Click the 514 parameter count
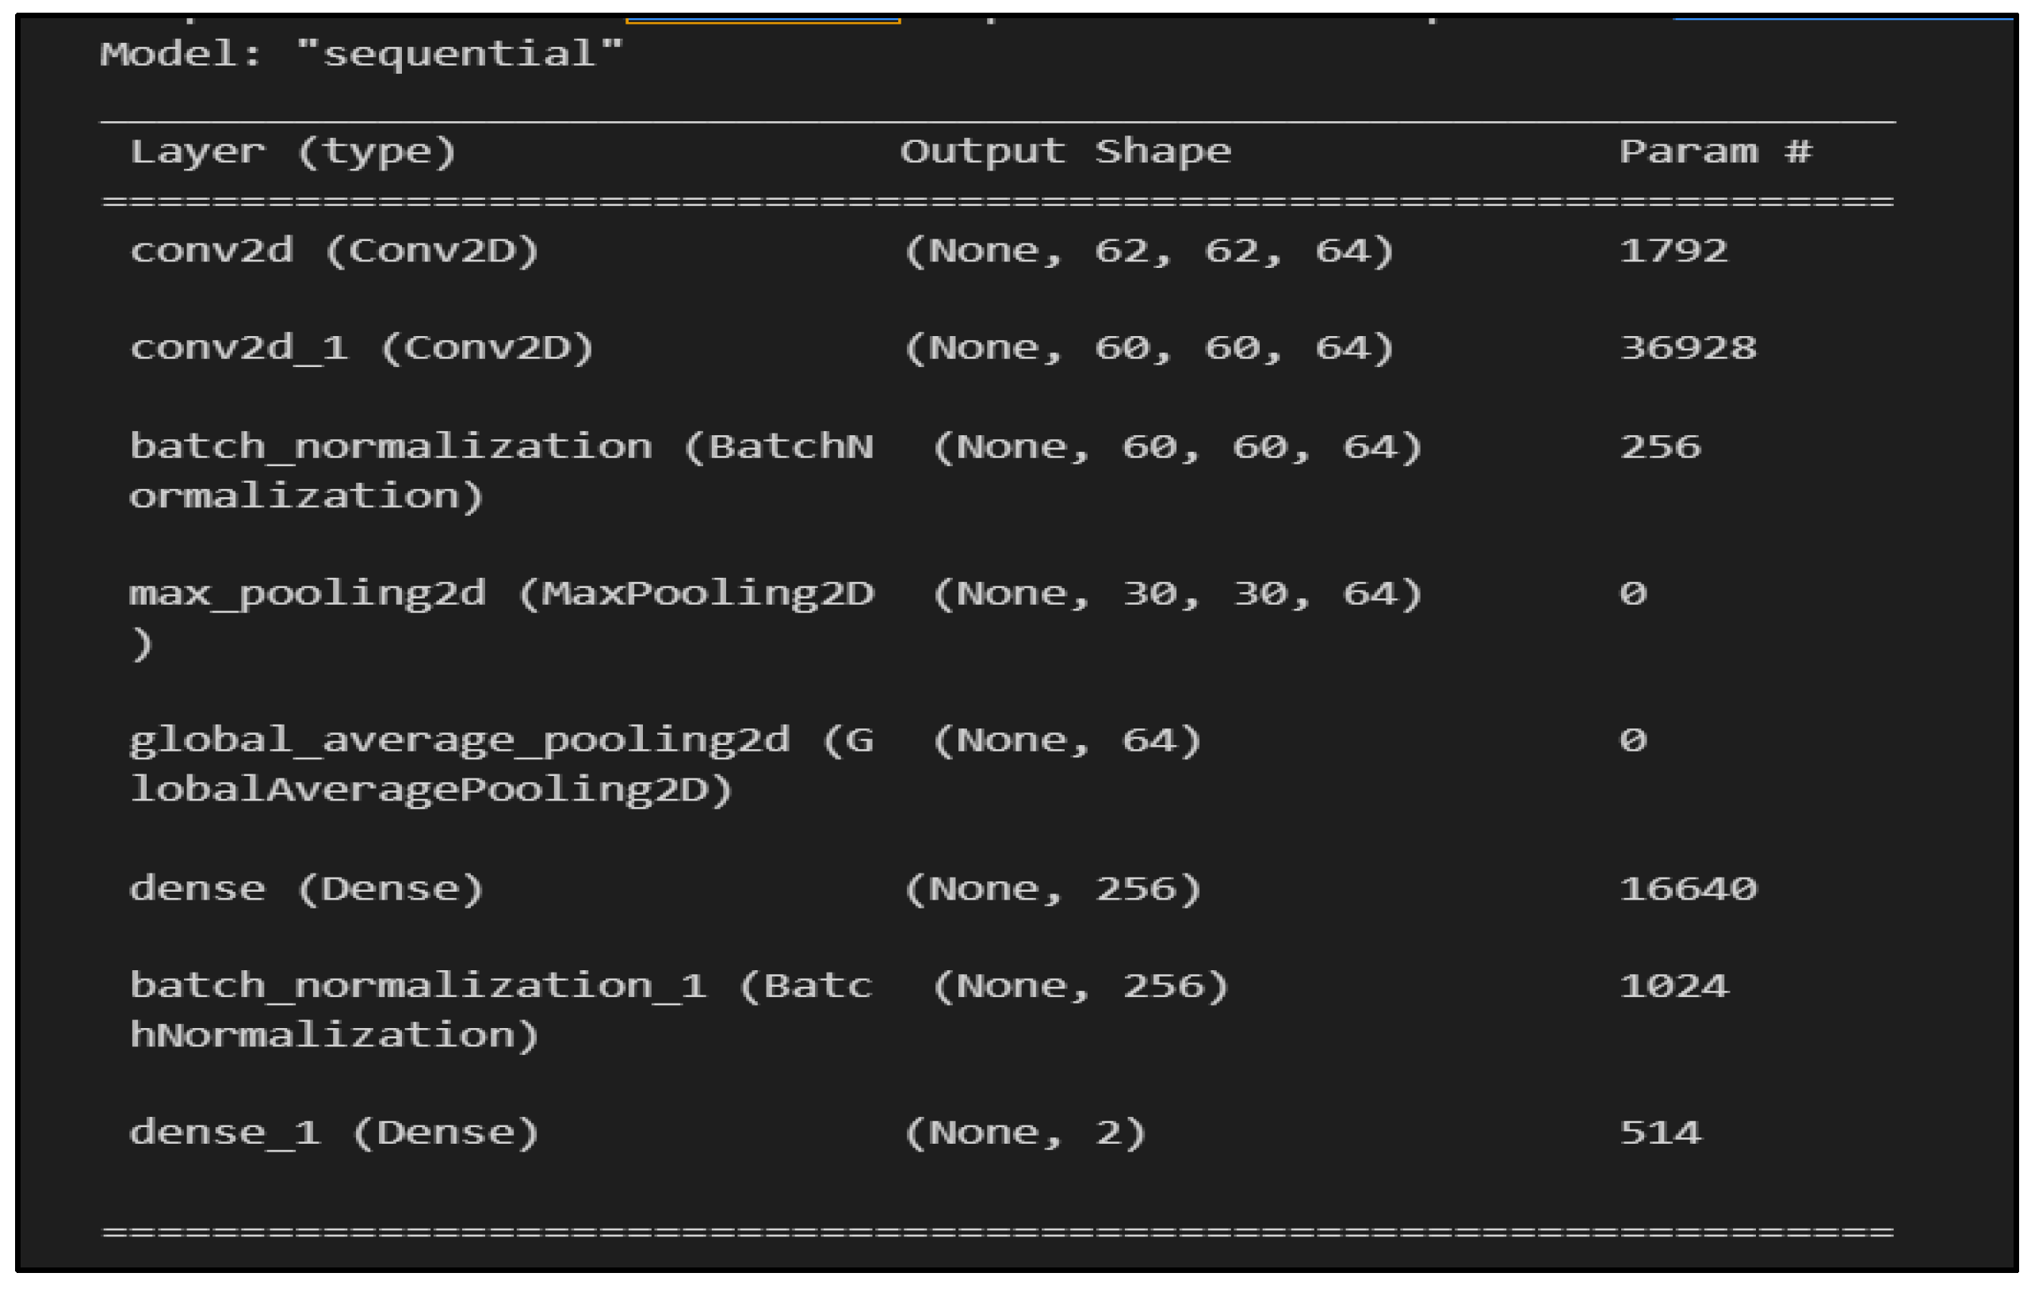This screenshot has width=2031, height=1292. coord(1660,1133)
